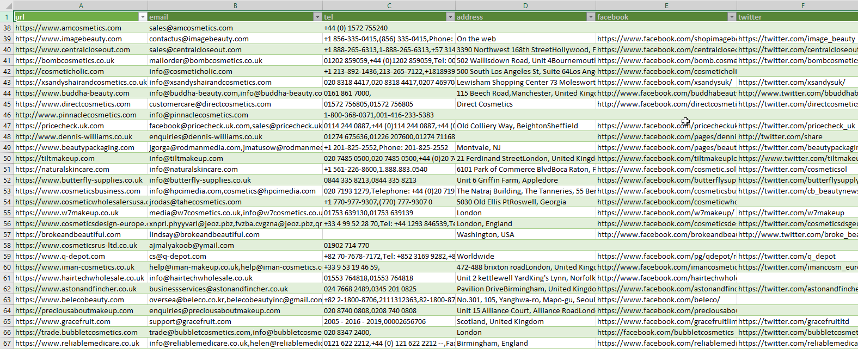Select column F header
This screenshot has width=858, height=349.
[x=798, y=5]
